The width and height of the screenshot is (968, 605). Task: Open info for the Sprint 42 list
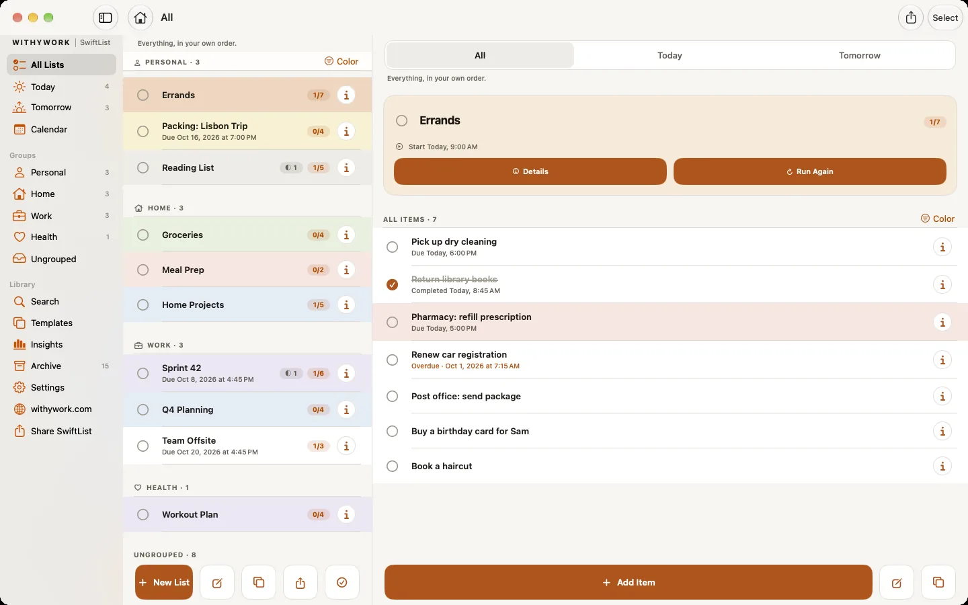tap(346, 373)
